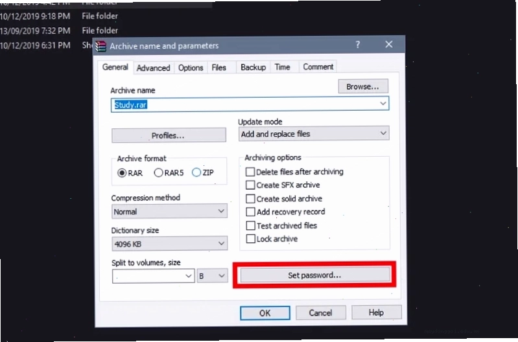Open the Advanced tab
518x342 pixels.
point(153,67)
